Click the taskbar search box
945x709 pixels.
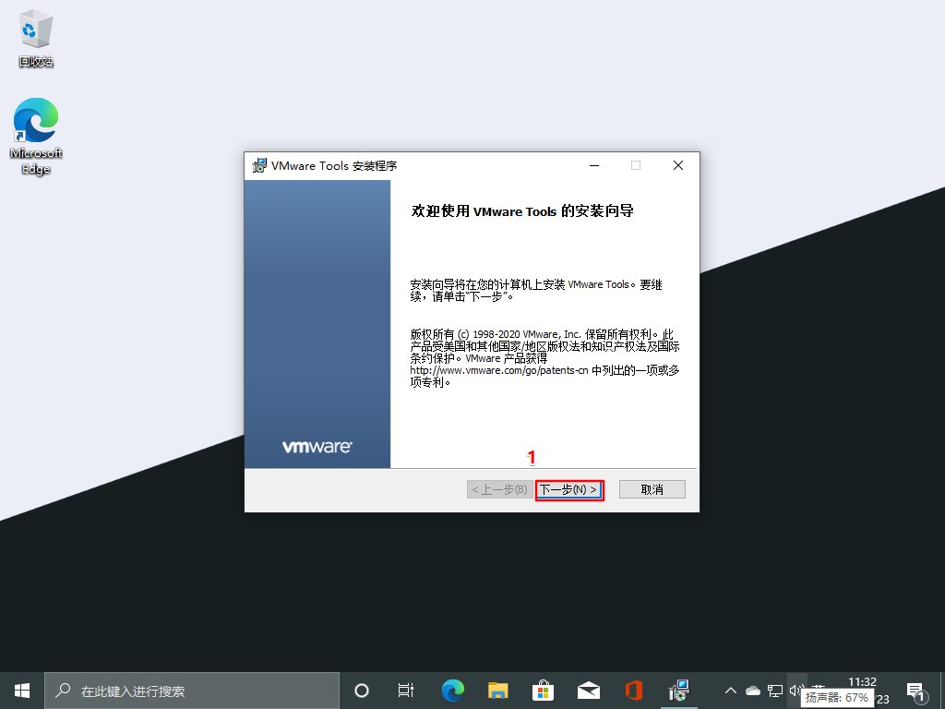192,691
